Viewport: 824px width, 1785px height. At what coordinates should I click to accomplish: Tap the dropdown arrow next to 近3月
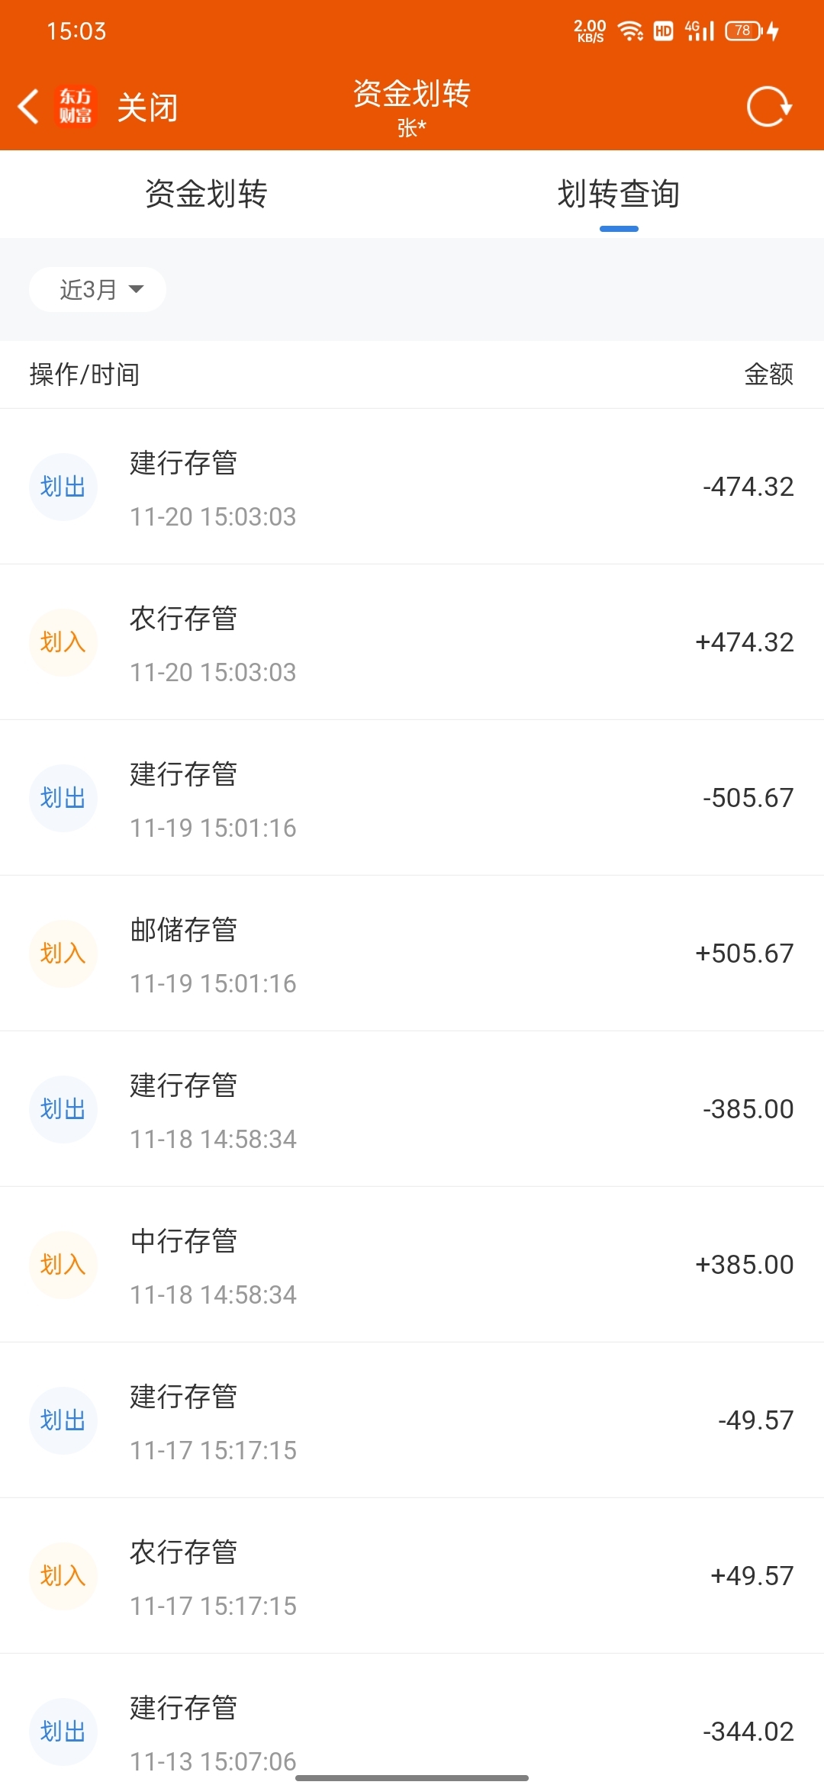click(137, 289)
